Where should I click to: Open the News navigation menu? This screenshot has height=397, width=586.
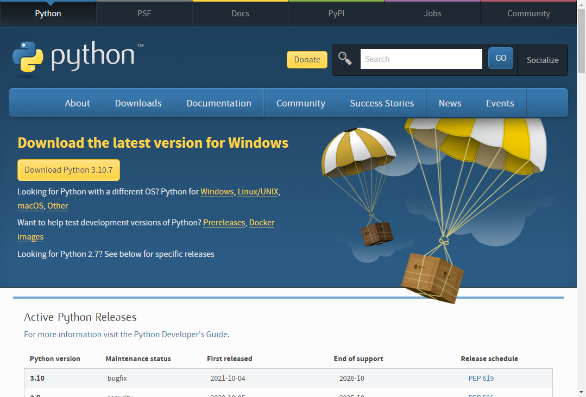450,103
